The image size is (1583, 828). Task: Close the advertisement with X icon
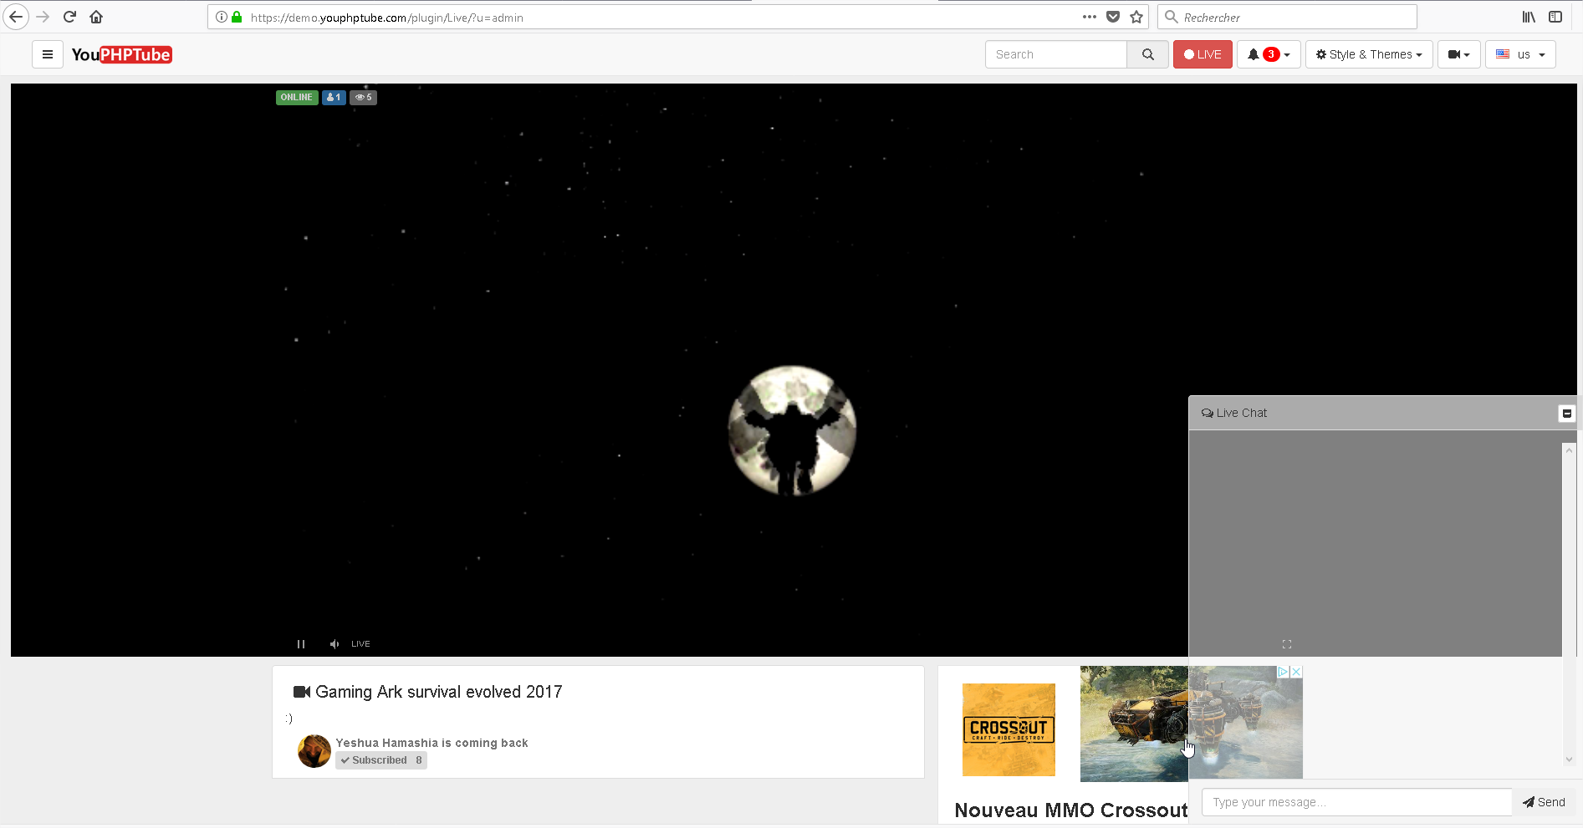click(x=1296, y=672)
